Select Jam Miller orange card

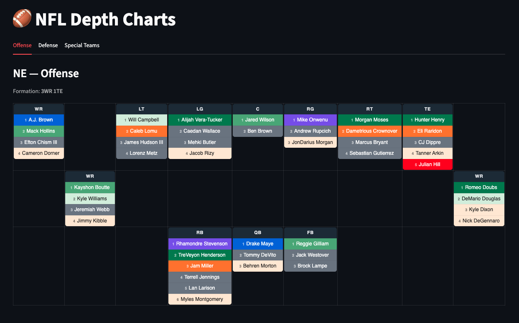[x=200, y=266]
